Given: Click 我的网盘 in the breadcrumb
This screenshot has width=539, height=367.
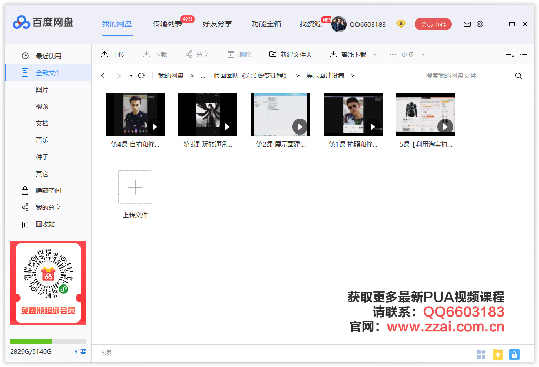Looking at the screenshot, I should tap(171, 76).
